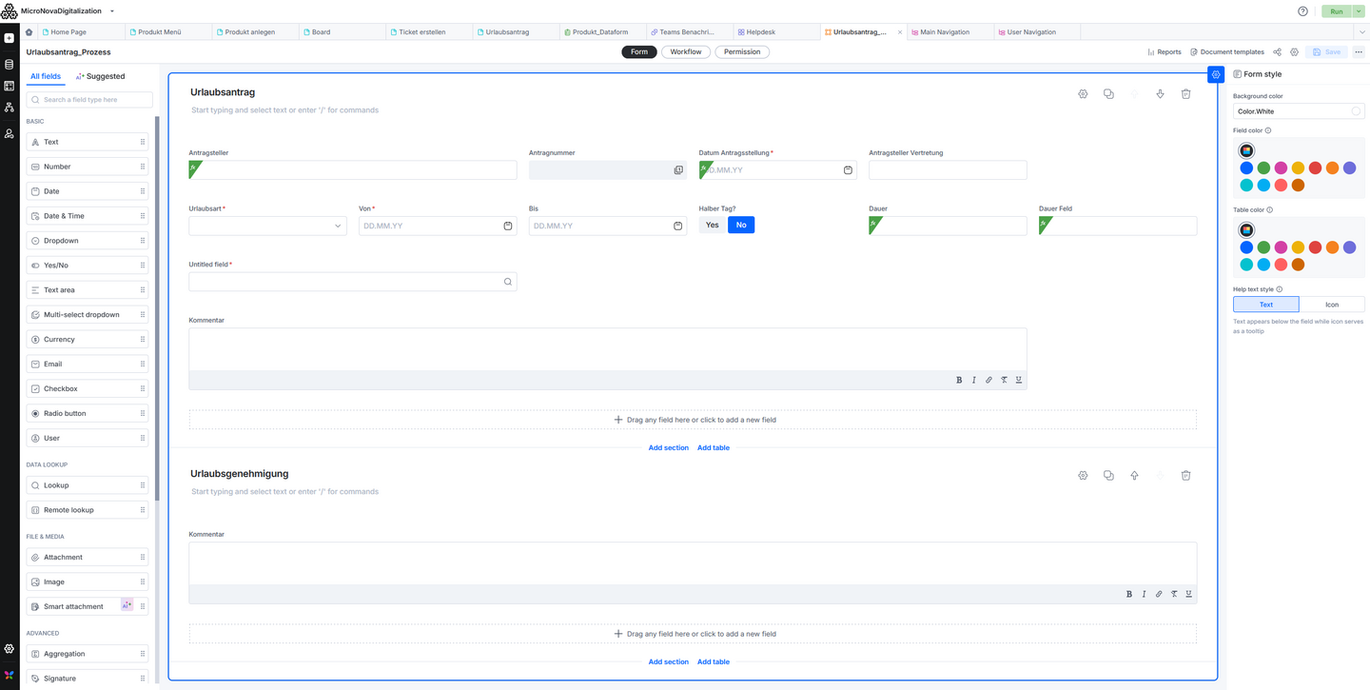The width and height of the screenshot is (1370, 690).
Task: Click the plus create icon in left sidebar
Action: click(x=10, y=38)
